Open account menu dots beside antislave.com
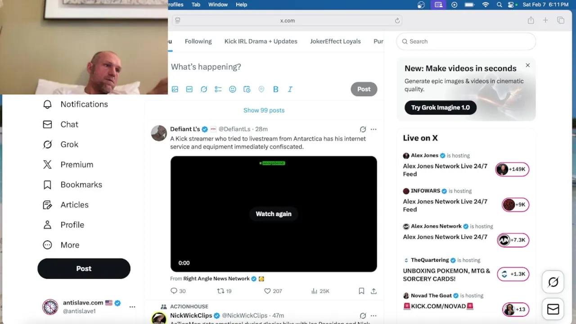 point(132,307)
